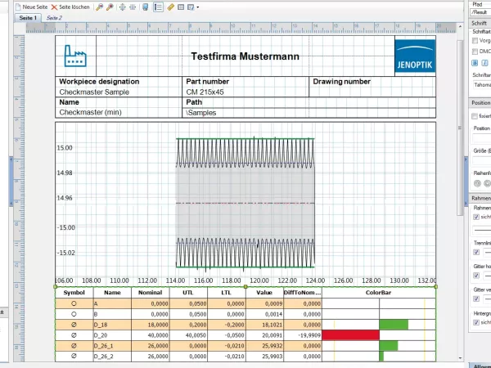Click the bold B font style icon
This screenshot has width=491, height=368.
[x=475, y=62]
